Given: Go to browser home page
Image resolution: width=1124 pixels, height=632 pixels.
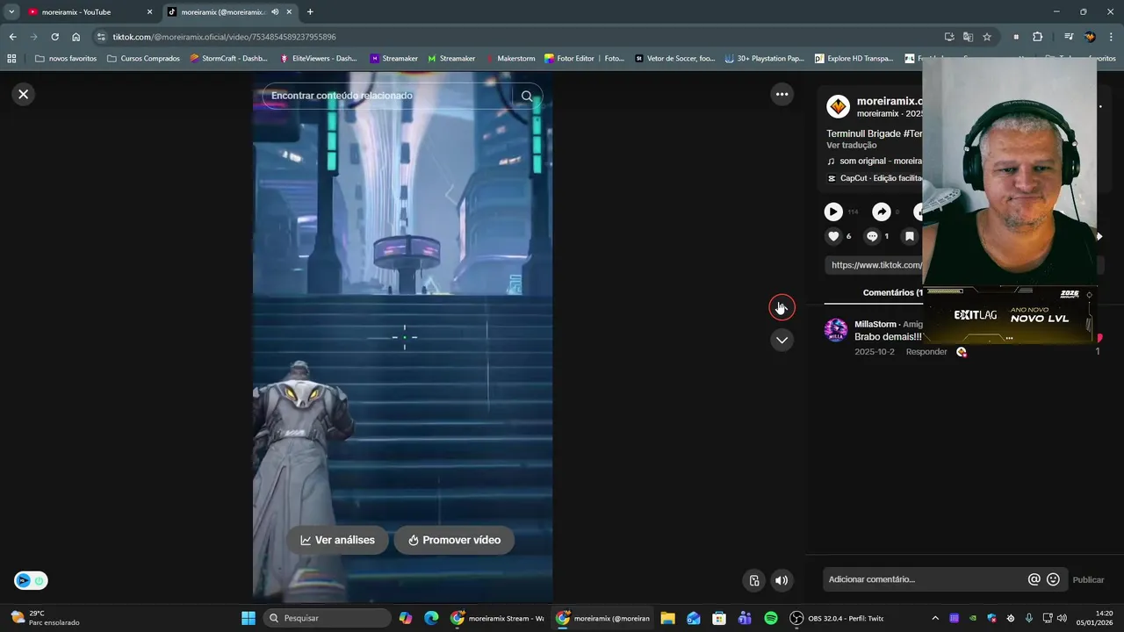Looking at the screenshot, I should (76, 37).
